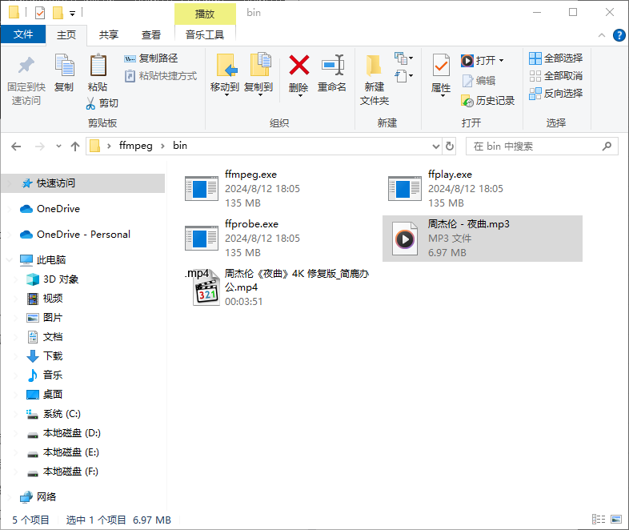
Task: Open the Music Tools tab
Action: pyautogui.click(x=205, y=35)
